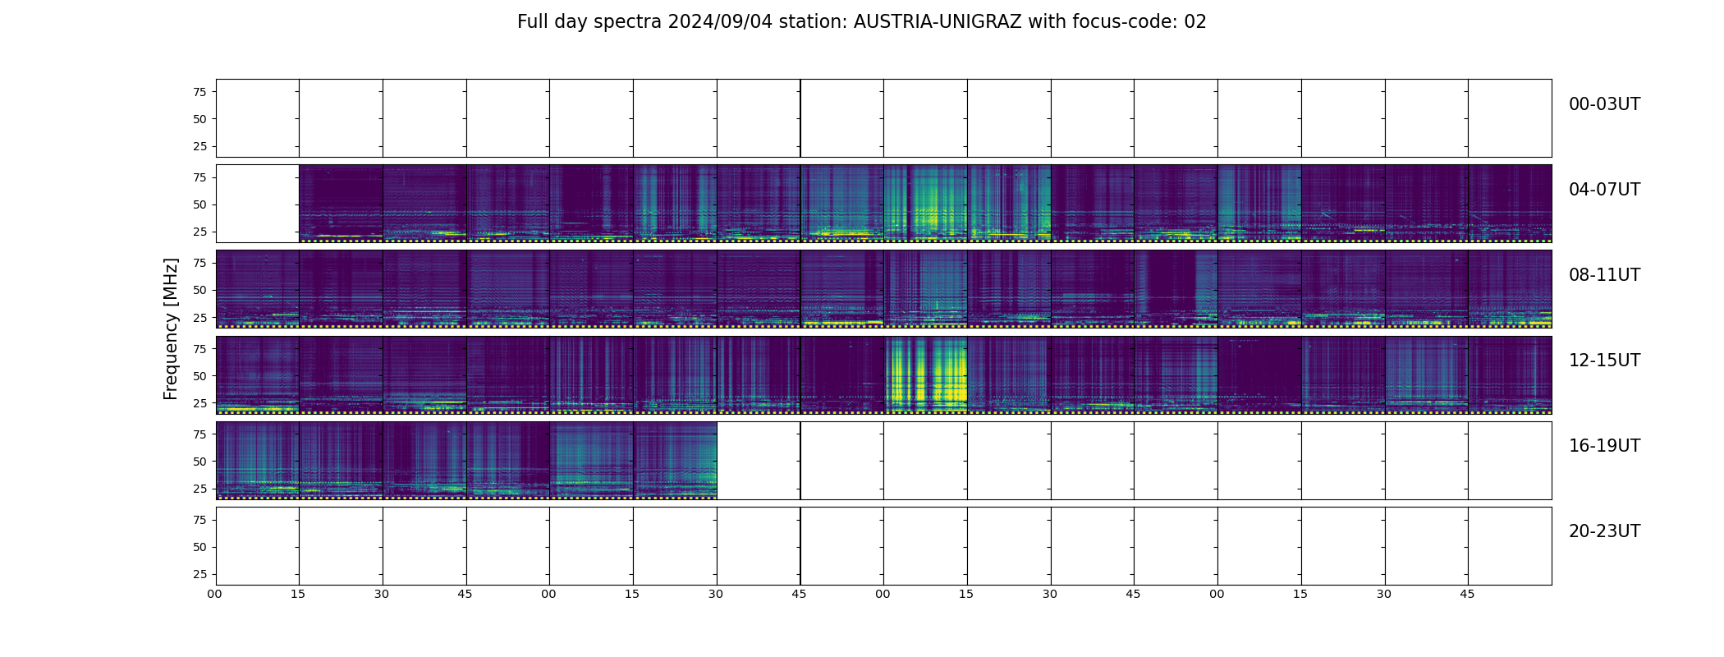Select the "20-23UT" row label
This screenshot has width=1724, height=657.
1604,531
